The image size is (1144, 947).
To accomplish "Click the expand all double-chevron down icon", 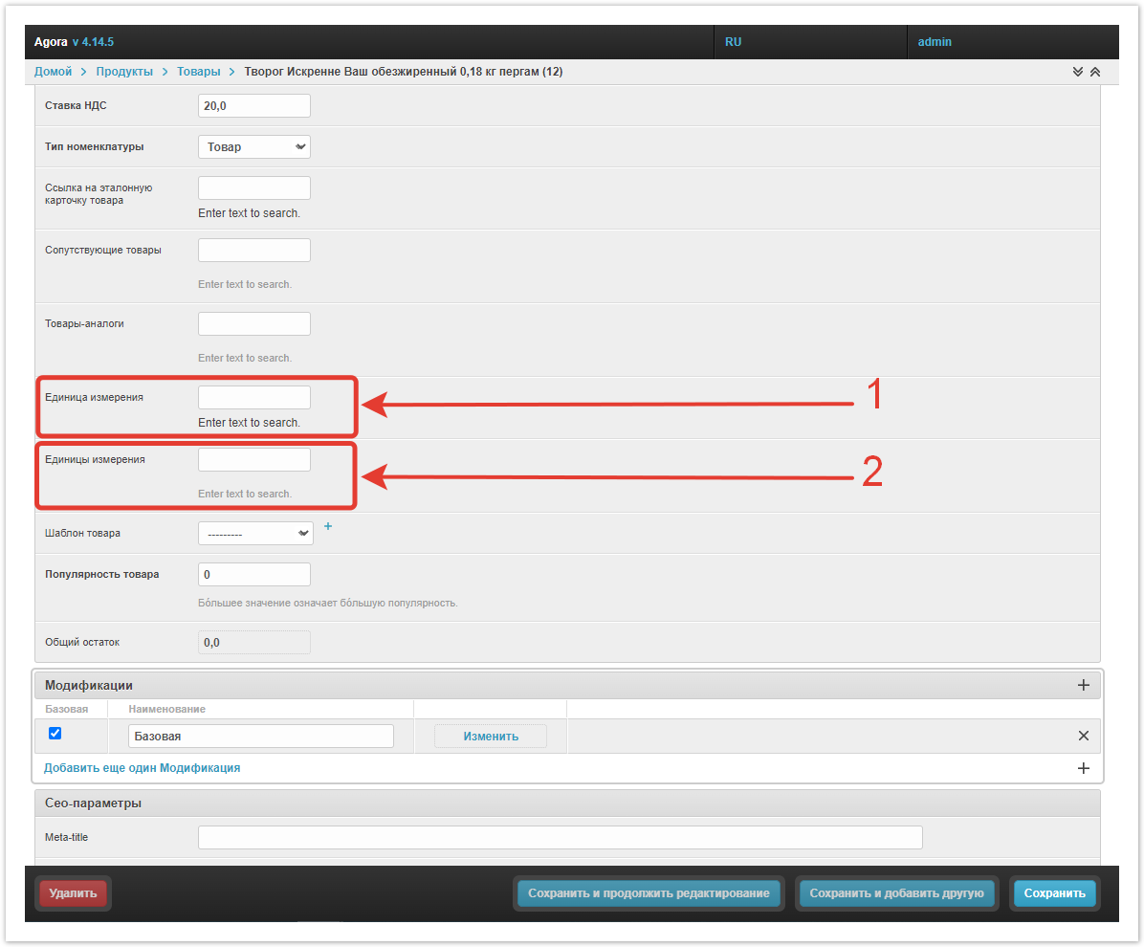I will [1078, 72].
